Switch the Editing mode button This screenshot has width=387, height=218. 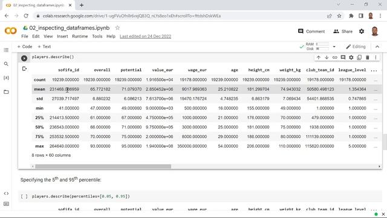pos(356,47)
